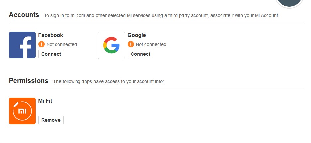Click the Facebook logo icon
This screenshot has width=311, height=143.
(22, 45)
